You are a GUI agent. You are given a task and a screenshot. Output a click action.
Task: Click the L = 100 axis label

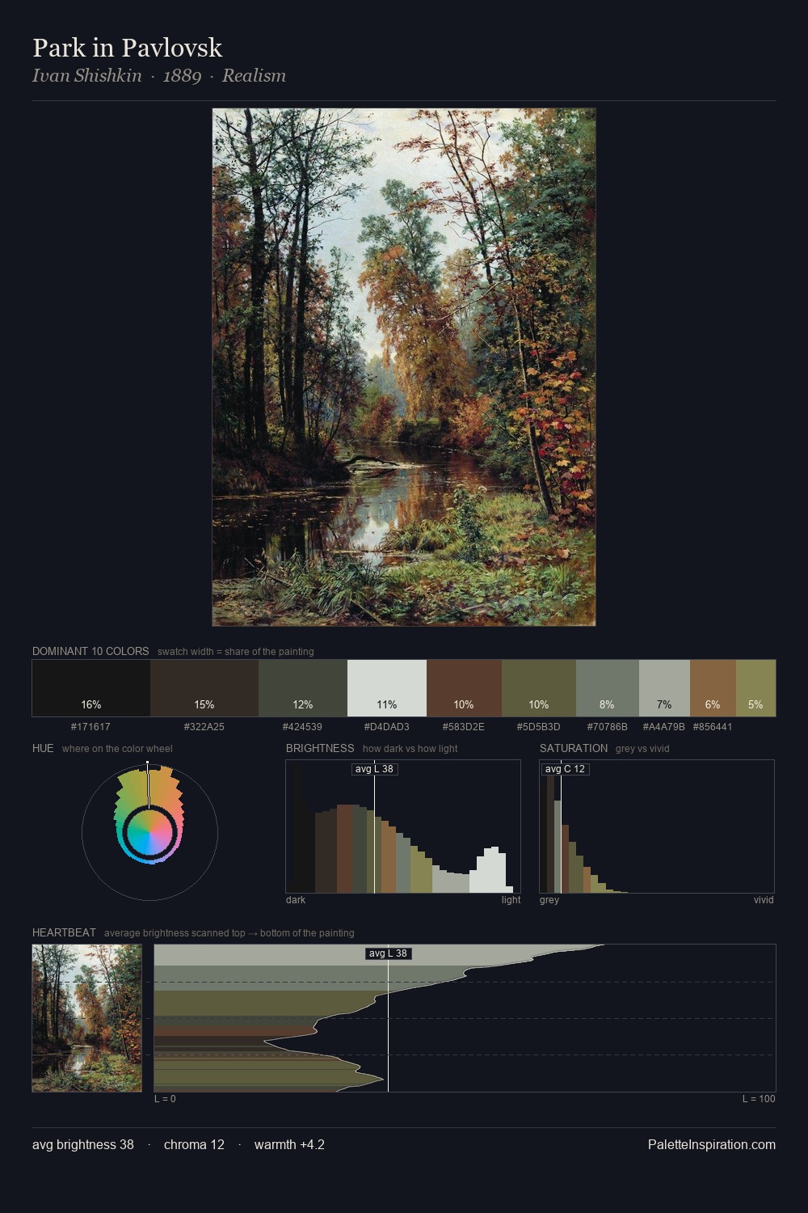coord(759,1099)
